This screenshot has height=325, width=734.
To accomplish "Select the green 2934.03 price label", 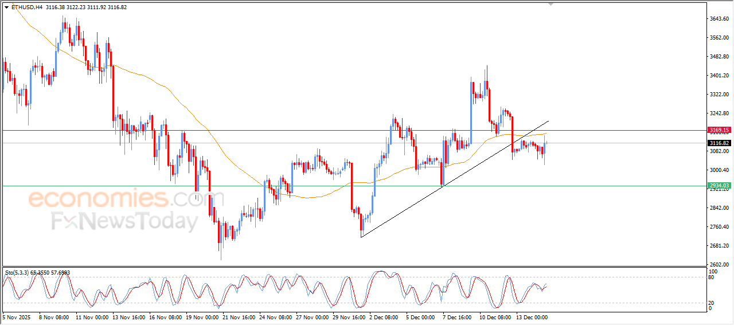I will tap(719, 186).
